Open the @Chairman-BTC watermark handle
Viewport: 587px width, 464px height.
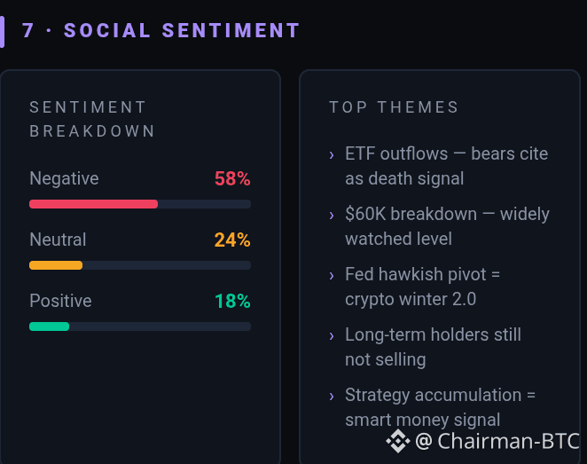pos(497,441)
